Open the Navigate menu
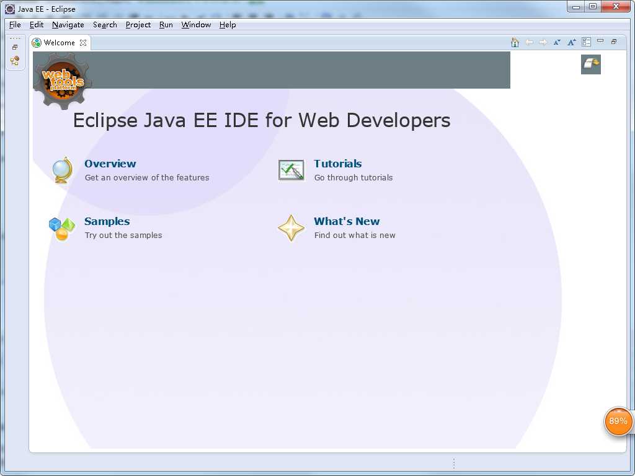Screen dimensions: 635x476 coord(68,25)
